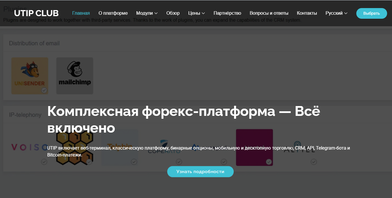Click the Mailchimp plugin logo

(x=75, y=76)
